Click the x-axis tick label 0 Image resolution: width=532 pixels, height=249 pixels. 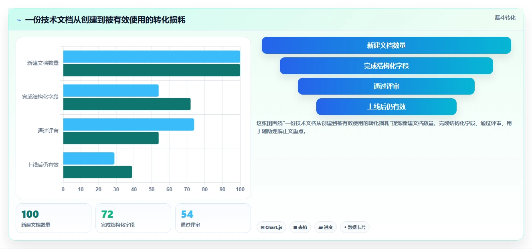click(63, 190)
